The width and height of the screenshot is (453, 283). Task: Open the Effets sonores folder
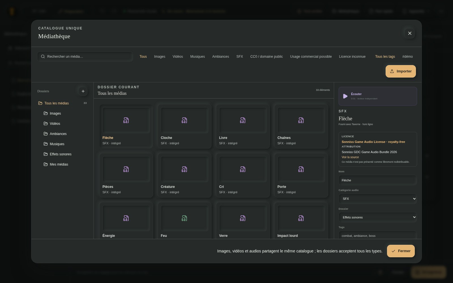coord(65,154)
